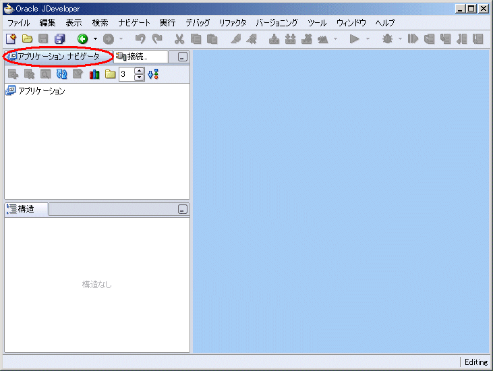
Task: Click the Step Out debugger icon
Action: click(x=461, y=39)
